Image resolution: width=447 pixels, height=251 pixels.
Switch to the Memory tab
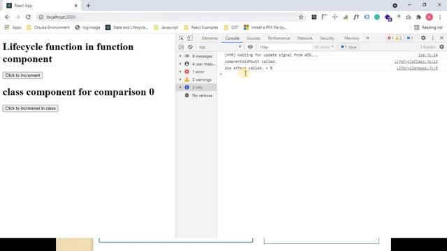(351, 38)
